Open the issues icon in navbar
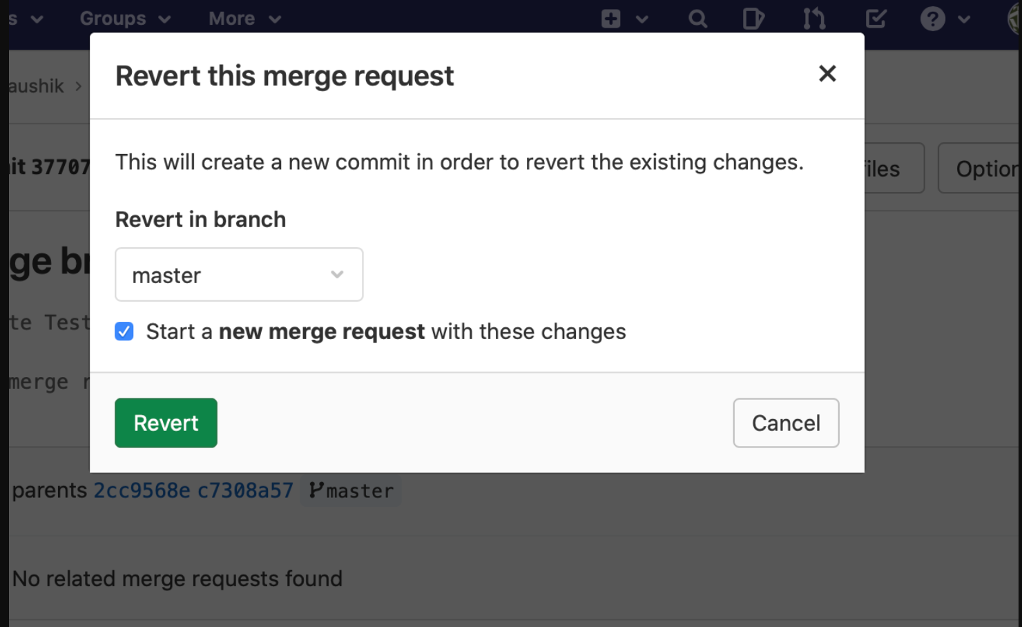 [753, 19]
